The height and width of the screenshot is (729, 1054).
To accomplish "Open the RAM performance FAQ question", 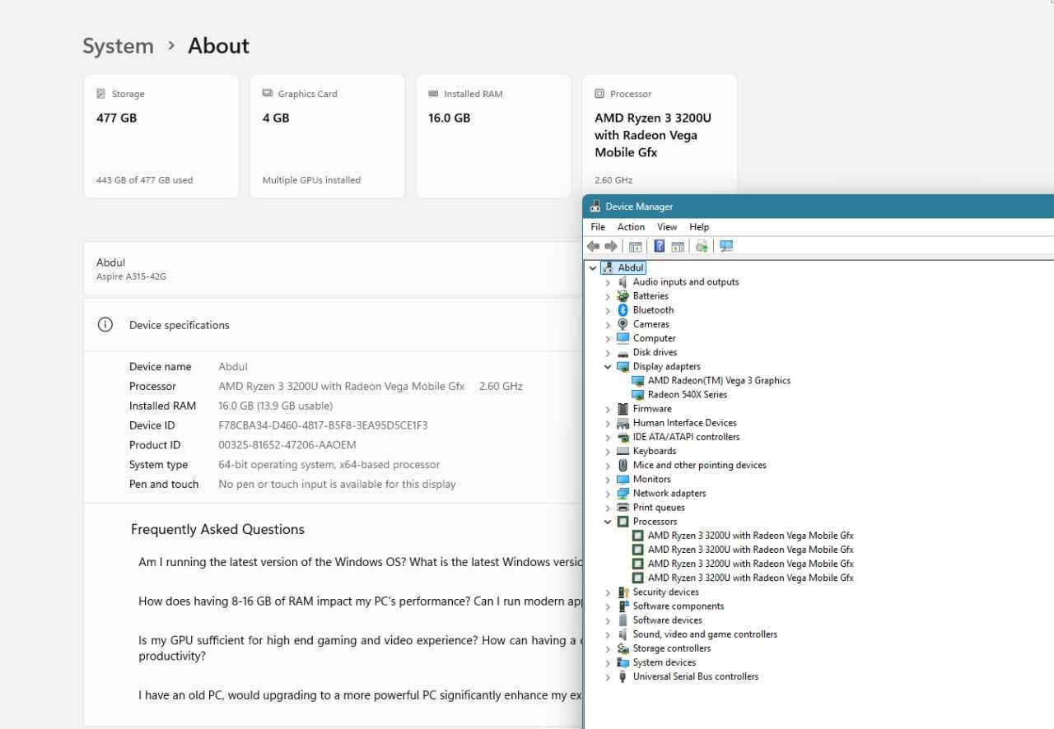I will [361, 601].
